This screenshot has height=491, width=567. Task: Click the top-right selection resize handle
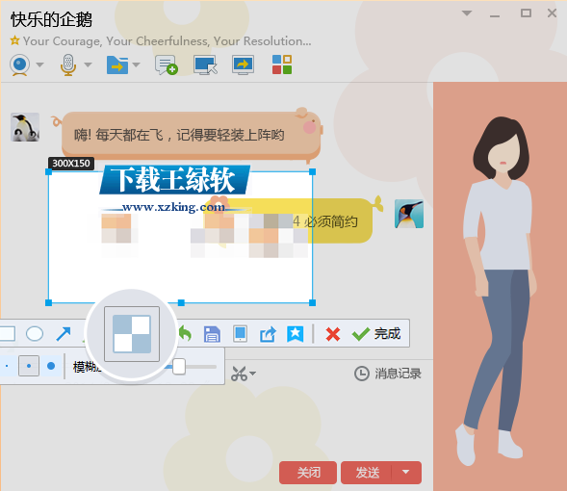[x=313, y=171]
